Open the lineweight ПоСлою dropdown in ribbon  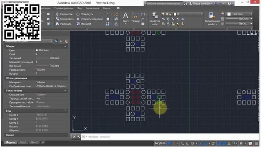[x=239, y=19]
